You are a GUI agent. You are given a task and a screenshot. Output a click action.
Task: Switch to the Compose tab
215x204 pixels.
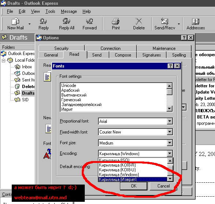point(123,55)
